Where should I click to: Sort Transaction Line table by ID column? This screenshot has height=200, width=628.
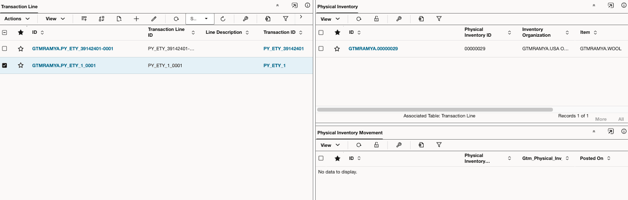42,32
